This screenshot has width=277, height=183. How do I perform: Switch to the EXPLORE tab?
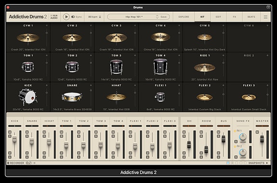184,17
